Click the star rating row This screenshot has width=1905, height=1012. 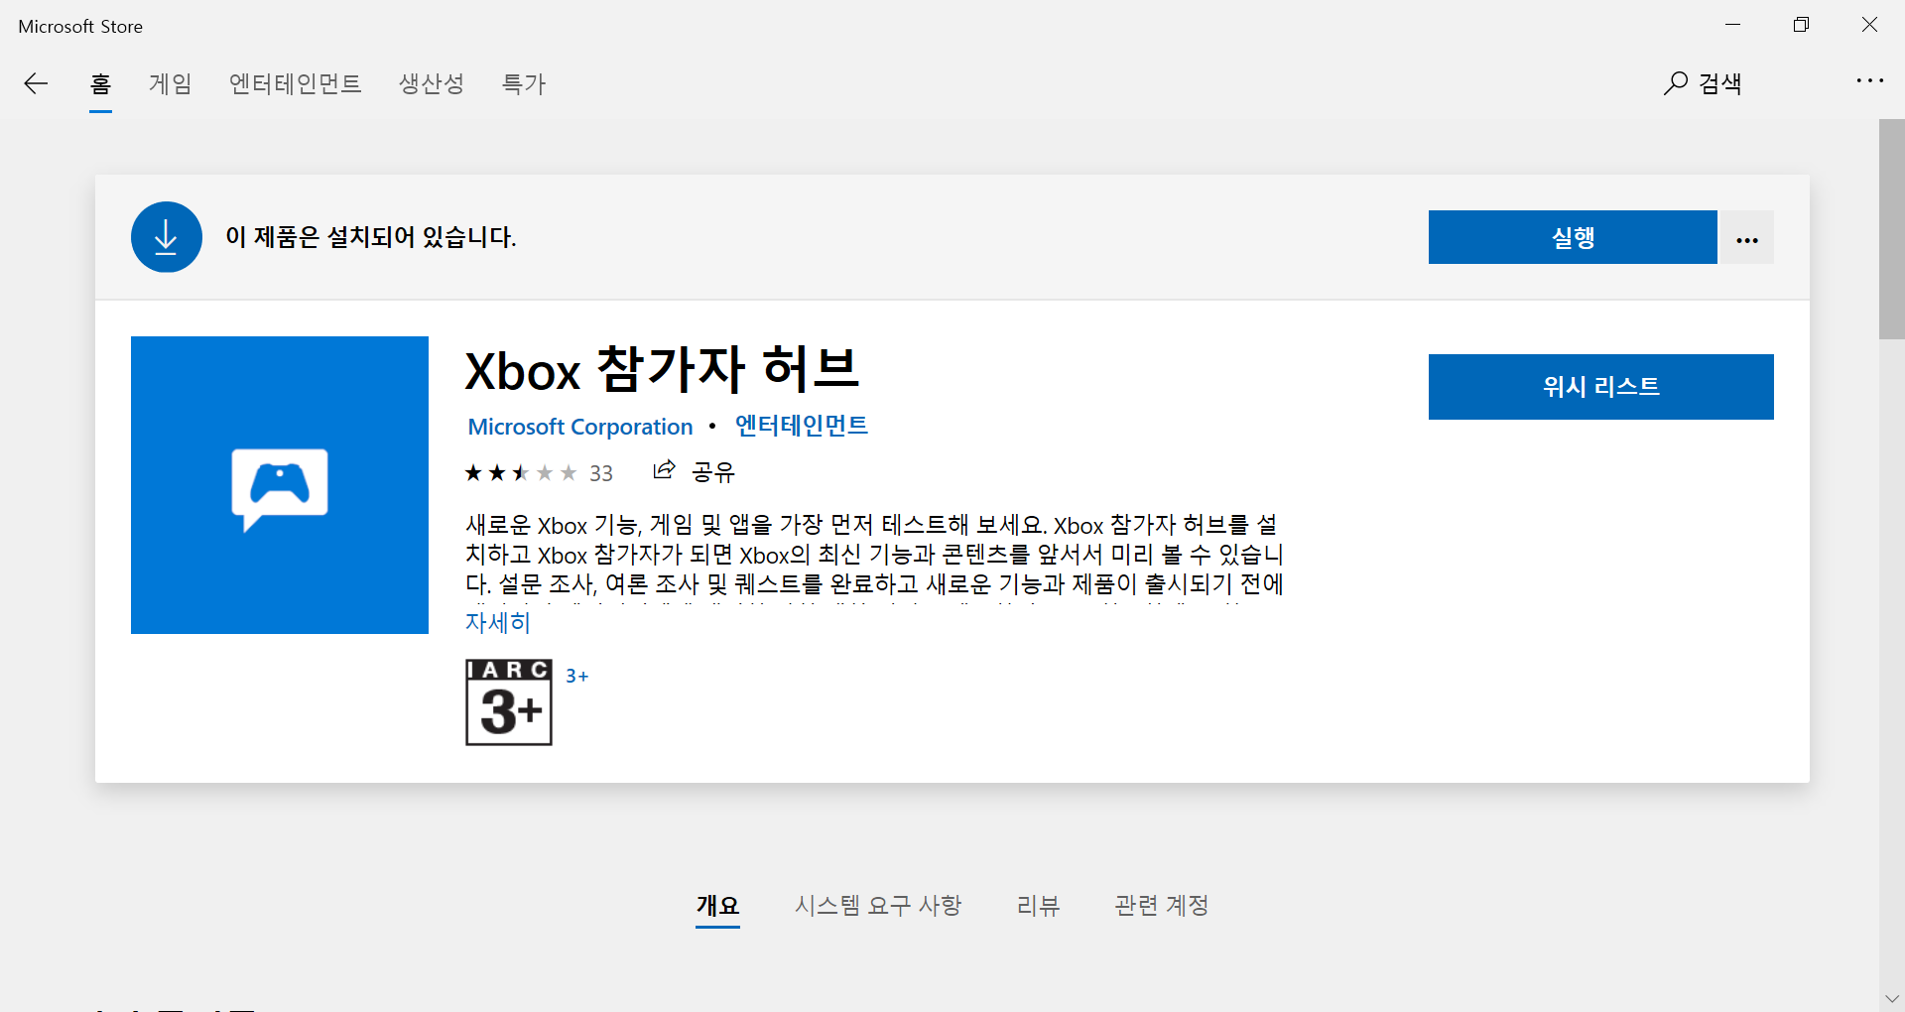click(x=521, y=473)
